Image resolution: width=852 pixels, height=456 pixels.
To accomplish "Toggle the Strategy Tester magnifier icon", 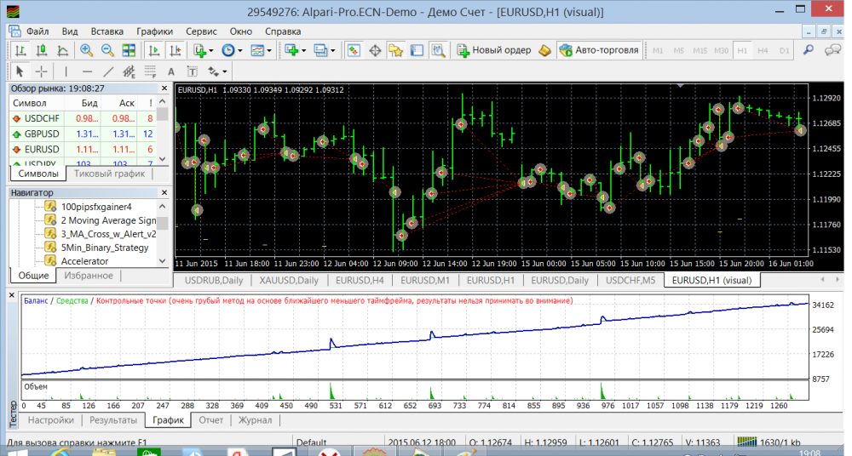I will (x=438, y=50).
